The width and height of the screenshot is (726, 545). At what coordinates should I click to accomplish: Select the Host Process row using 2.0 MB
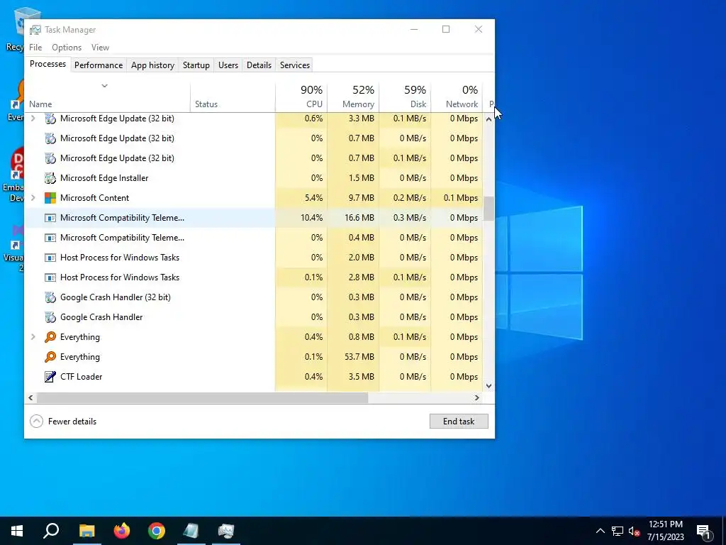coord(254,257)
